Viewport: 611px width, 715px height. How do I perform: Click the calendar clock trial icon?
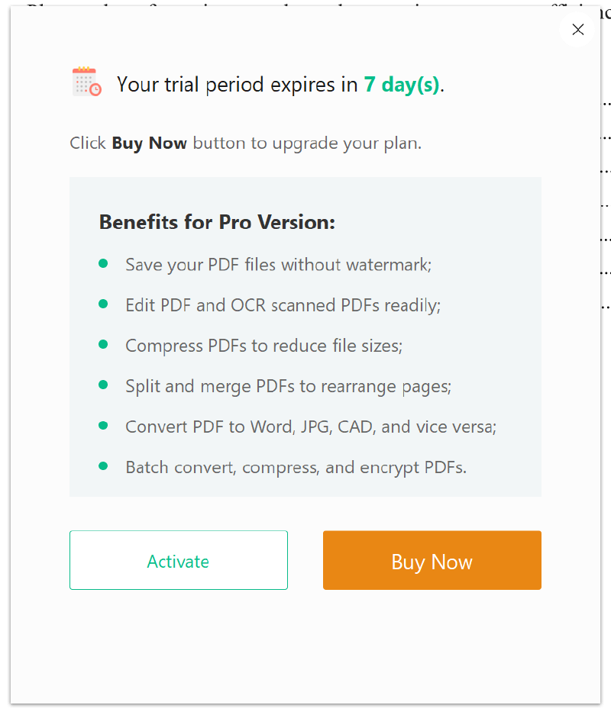(86, 82)
